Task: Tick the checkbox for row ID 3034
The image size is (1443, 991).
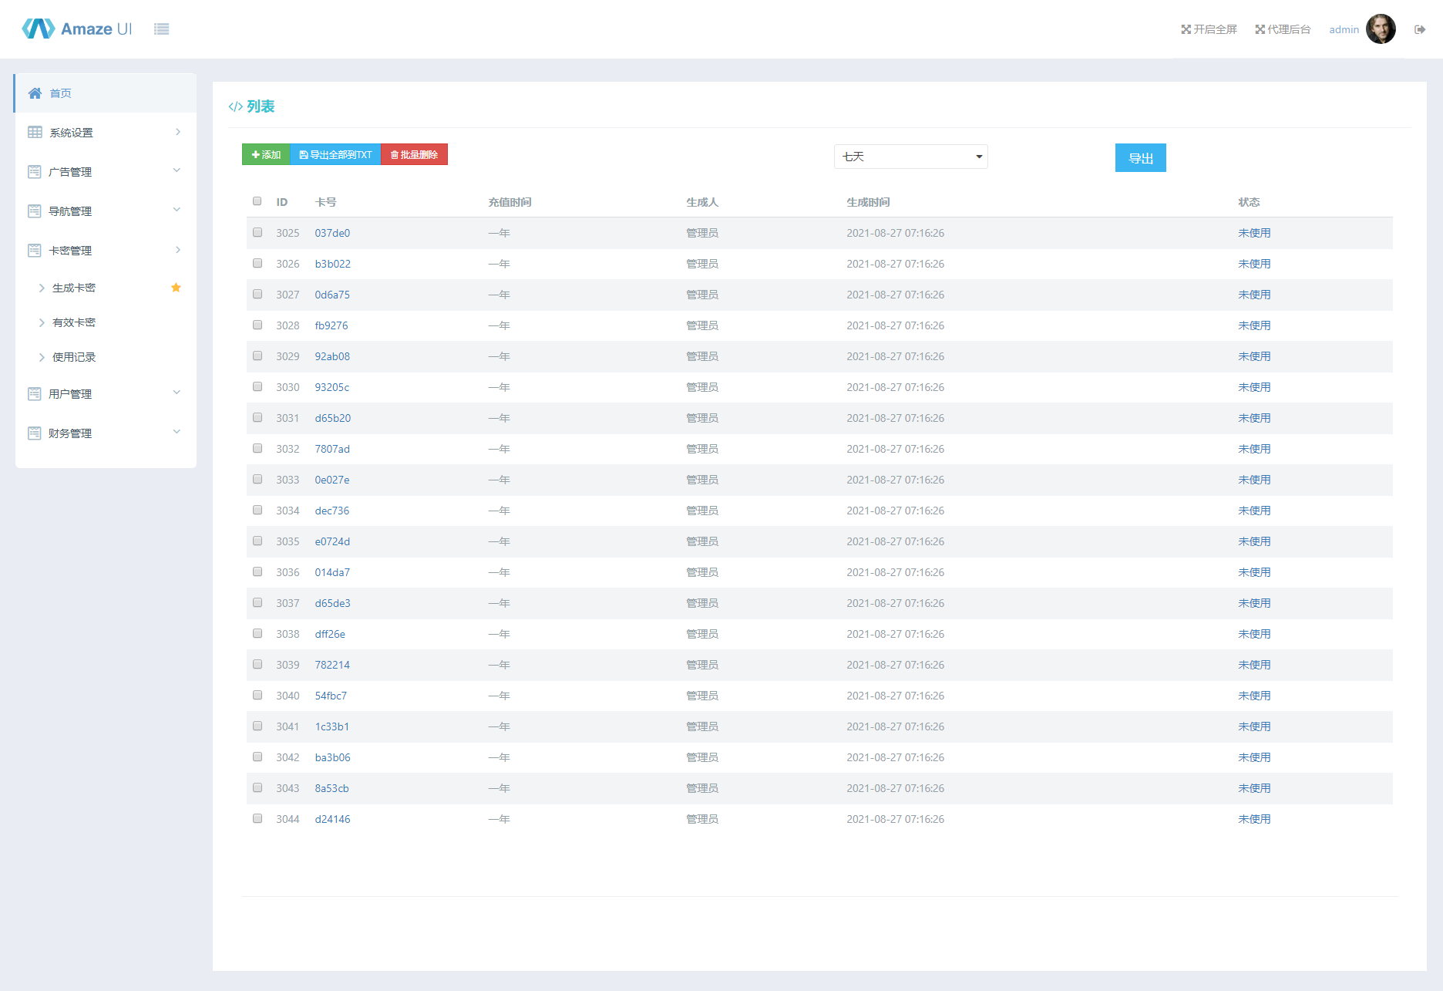Action: [257, 510]
